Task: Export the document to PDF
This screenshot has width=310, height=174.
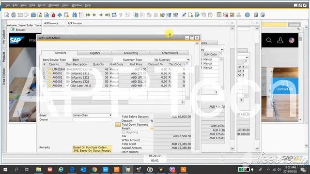Action: (x=53, y=15)
